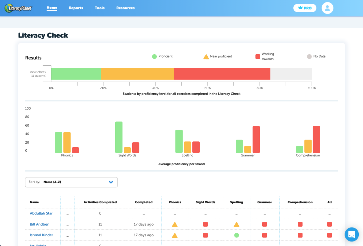Open the Resources menu

(126, 8)
